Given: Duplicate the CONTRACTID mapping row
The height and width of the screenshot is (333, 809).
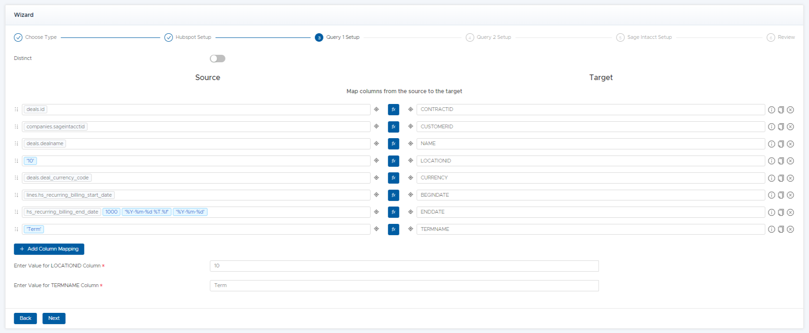Looking at the screenshot, I should (781, 110).
